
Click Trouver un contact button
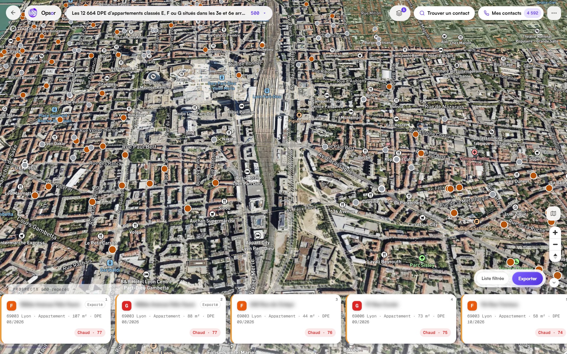click(444, 13)
